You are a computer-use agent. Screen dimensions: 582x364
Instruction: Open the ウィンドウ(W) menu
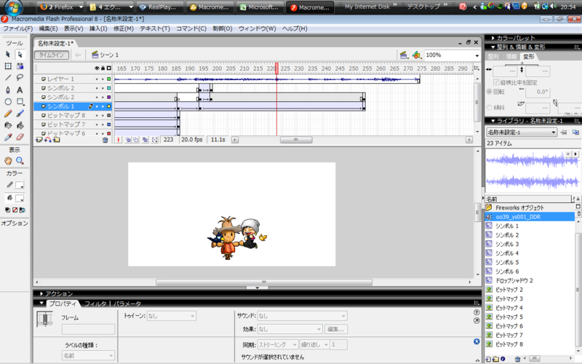tap(258, 28)
